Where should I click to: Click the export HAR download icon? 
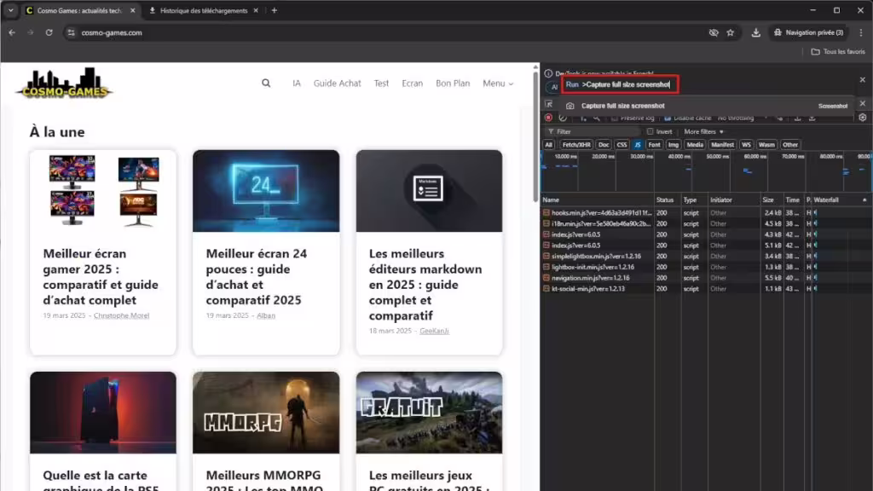(x=812, y=118)
